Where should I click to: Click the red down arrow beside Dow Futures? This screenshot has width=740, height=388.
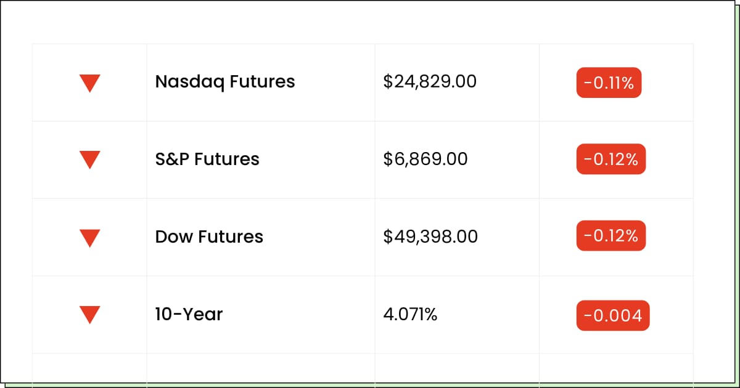click(x=90, y=237)
